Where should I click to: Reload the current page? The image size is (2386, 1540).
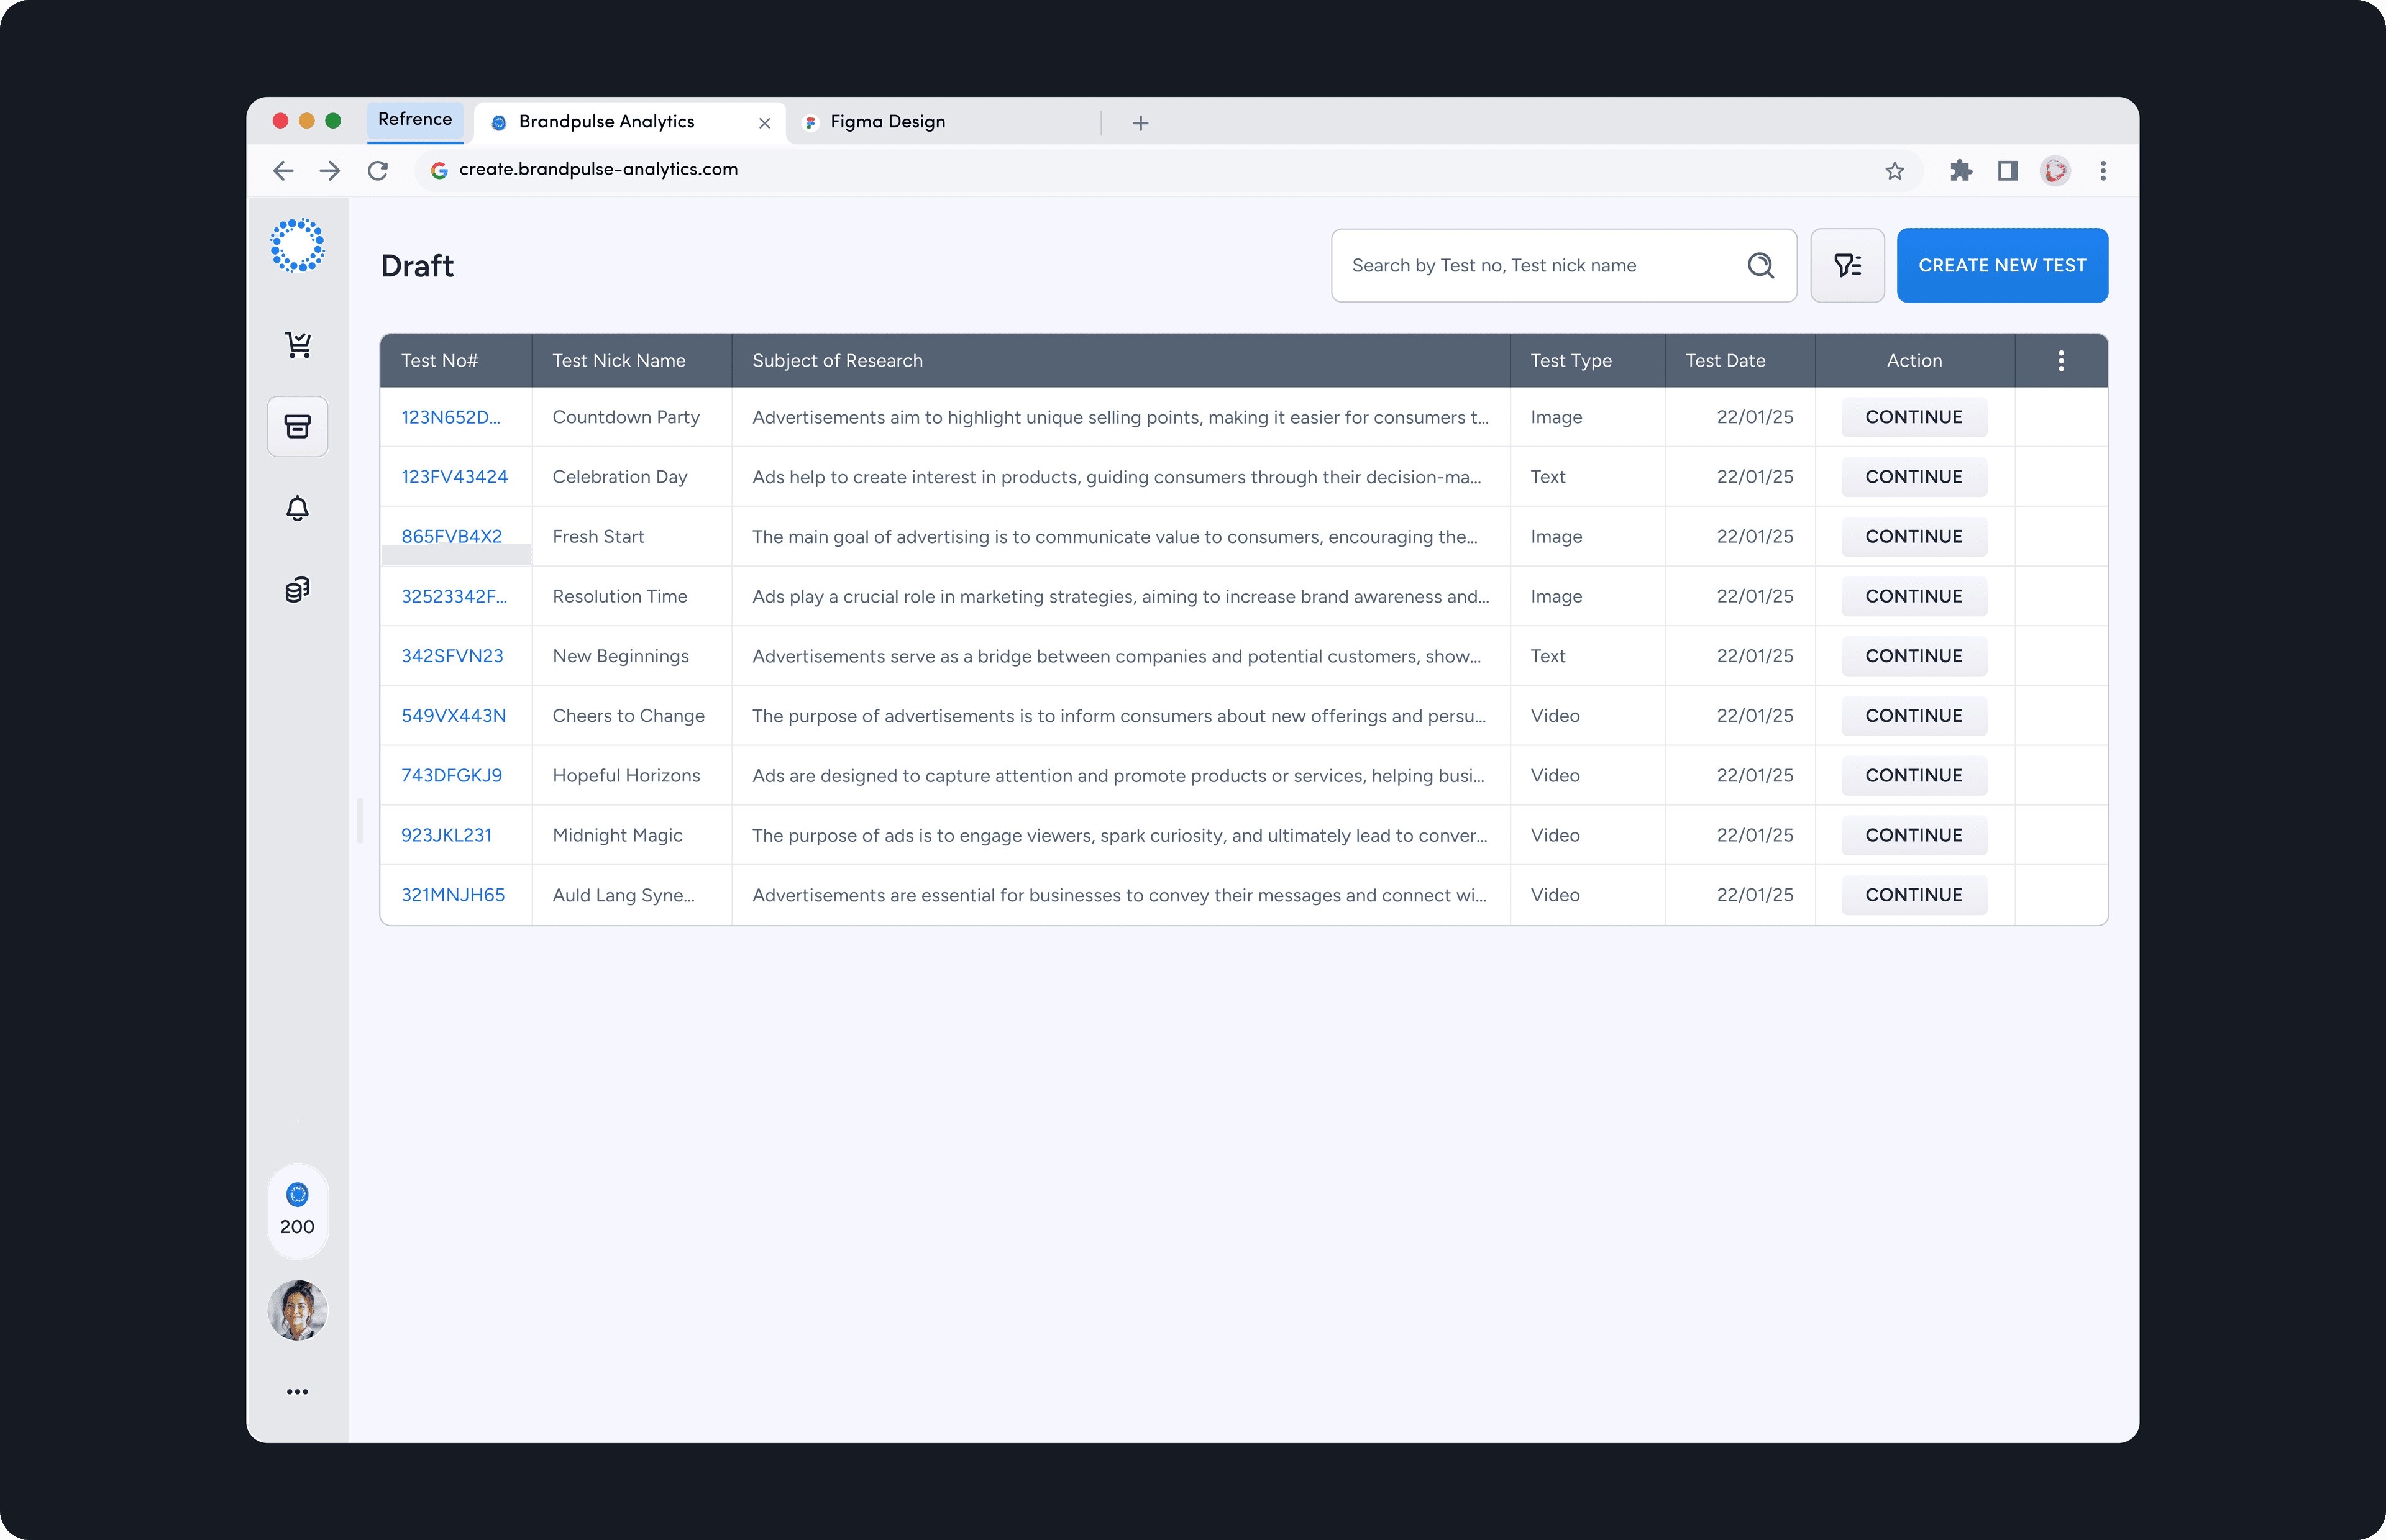pos(378,171)
